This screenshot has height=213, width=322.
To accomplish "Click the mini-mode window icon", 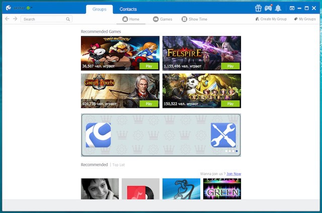I will coord(292,8).
